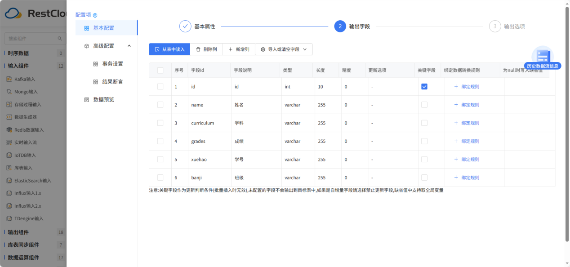Open the 导入或清空字段 dropdown
570x267 pixels.
click(284, 49)
